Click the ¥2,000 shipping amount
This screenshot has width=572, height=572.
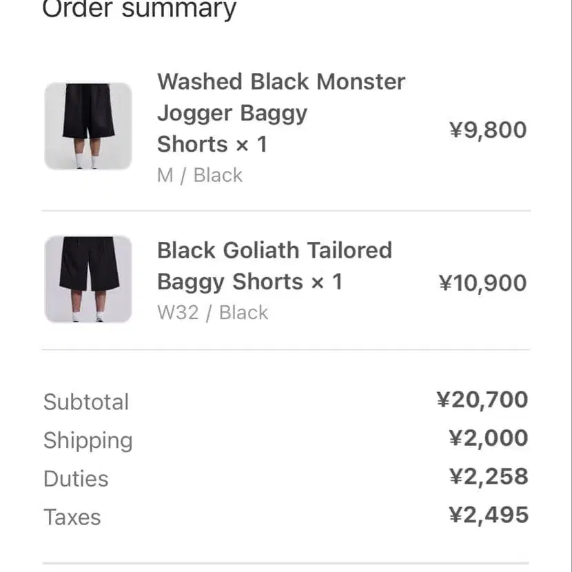pyautogui.click(x=488, y=438)
